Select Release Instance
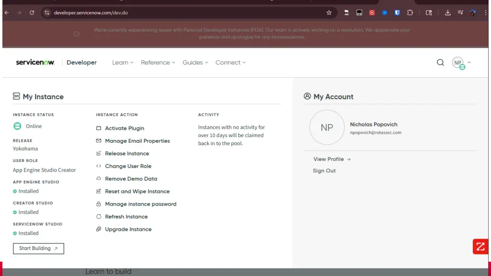The image size is (491, 276). click(x=127, y=153)
